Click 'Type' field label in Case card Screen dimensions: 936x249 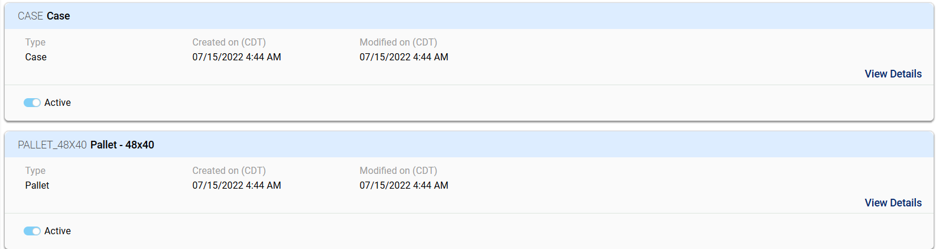[35, 43]
